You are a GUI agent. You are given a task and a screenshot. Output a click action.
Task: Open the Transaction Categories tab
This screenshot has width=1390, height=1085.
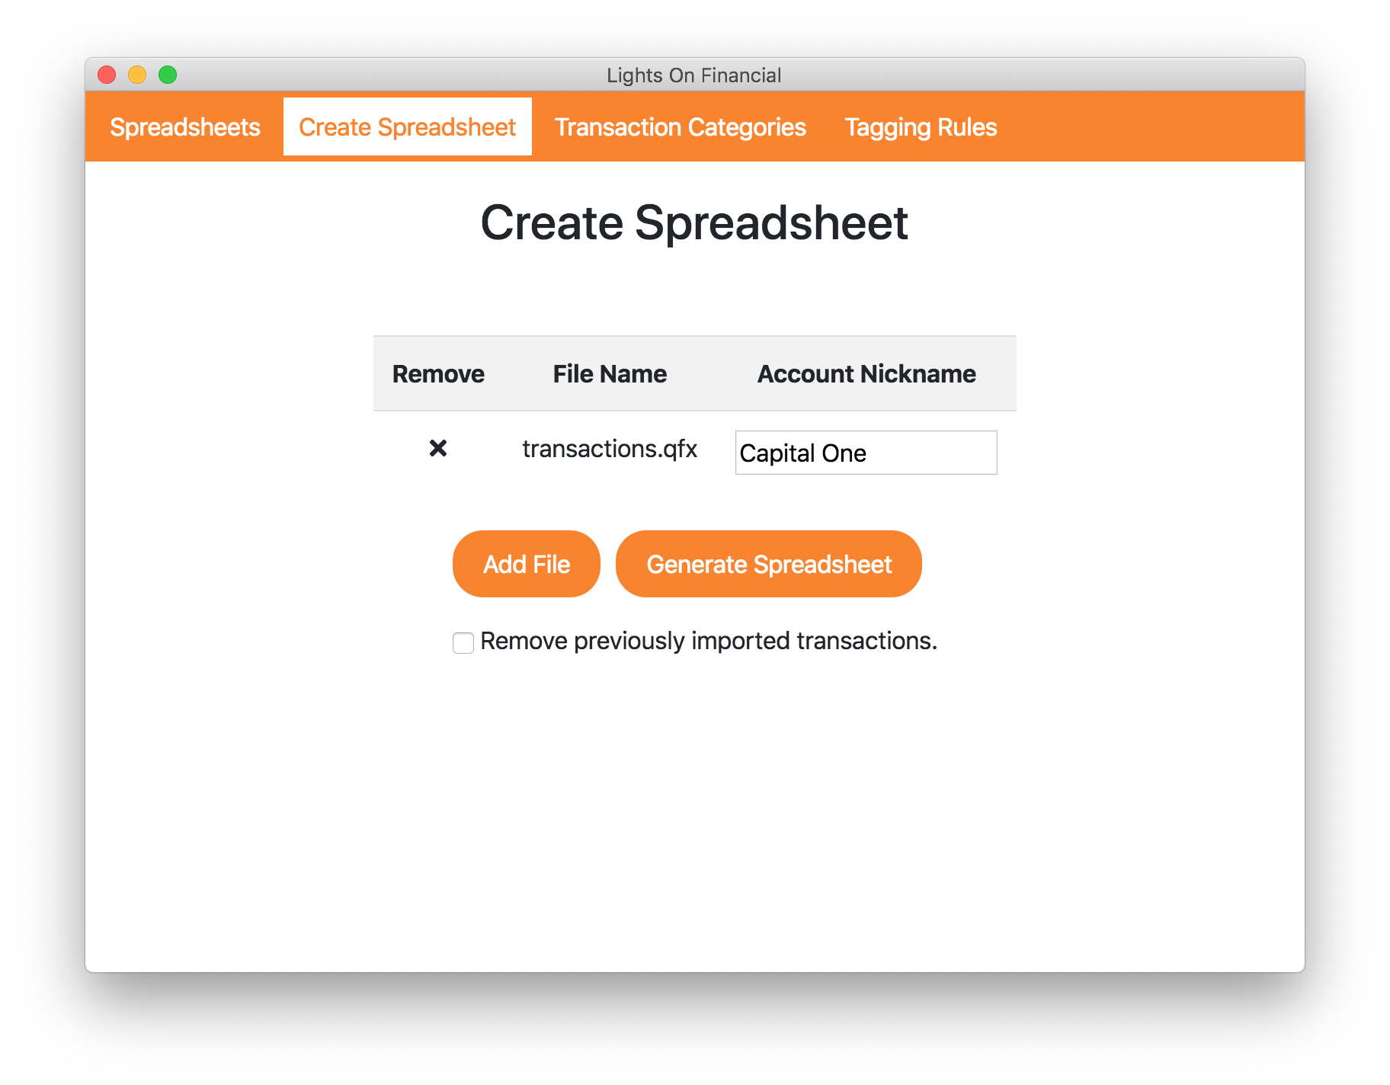[x=681, y=126]
